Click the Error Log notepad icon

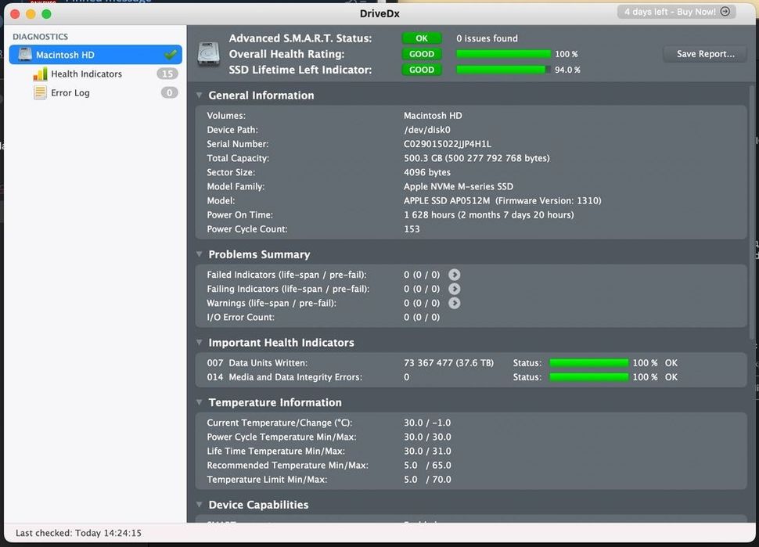point(40,92)
